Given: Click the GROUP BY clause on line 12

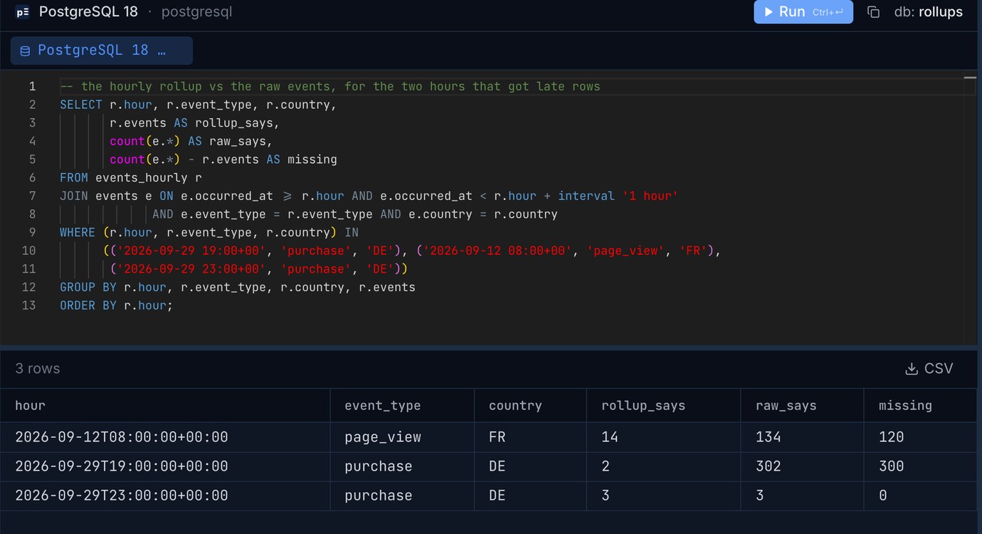Looking at the screenshot, I should pyautogui.click(x=238, y=287).
